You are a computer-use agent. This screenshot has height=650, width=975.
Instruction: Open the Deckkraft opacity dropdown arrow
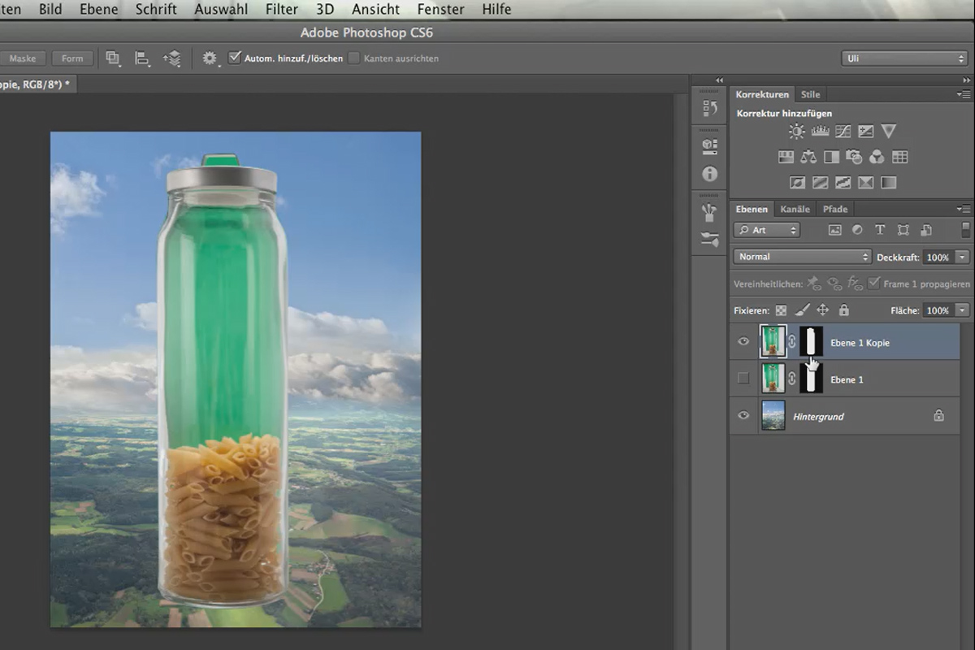pos(963,257)
